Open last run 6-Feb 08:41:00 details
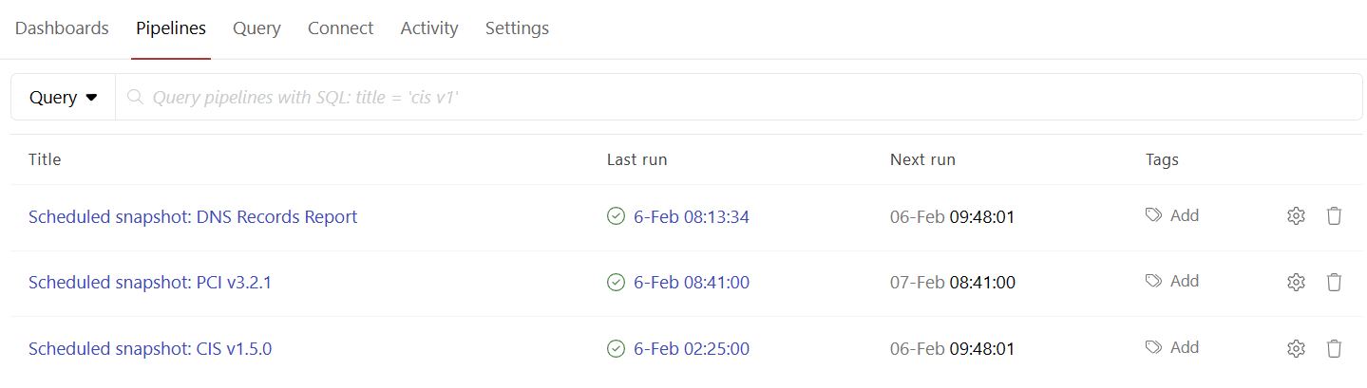The image size is (1367, 388). pyautogui.click(x=692, y=282)
